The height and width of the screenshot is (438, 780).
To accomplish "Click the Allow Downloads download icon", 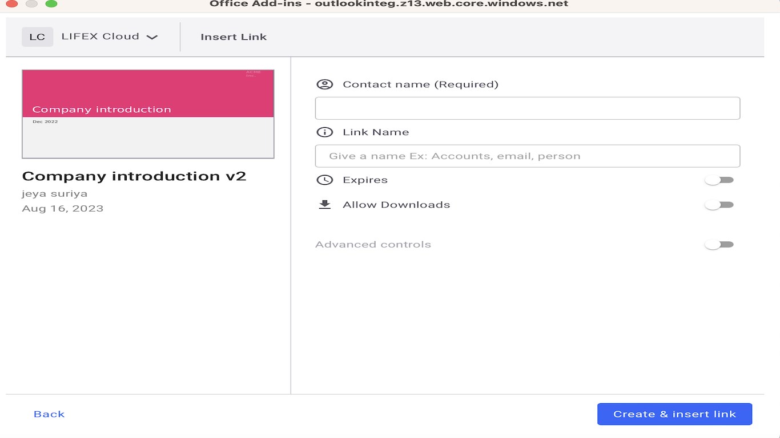I will tap(324, 205).
